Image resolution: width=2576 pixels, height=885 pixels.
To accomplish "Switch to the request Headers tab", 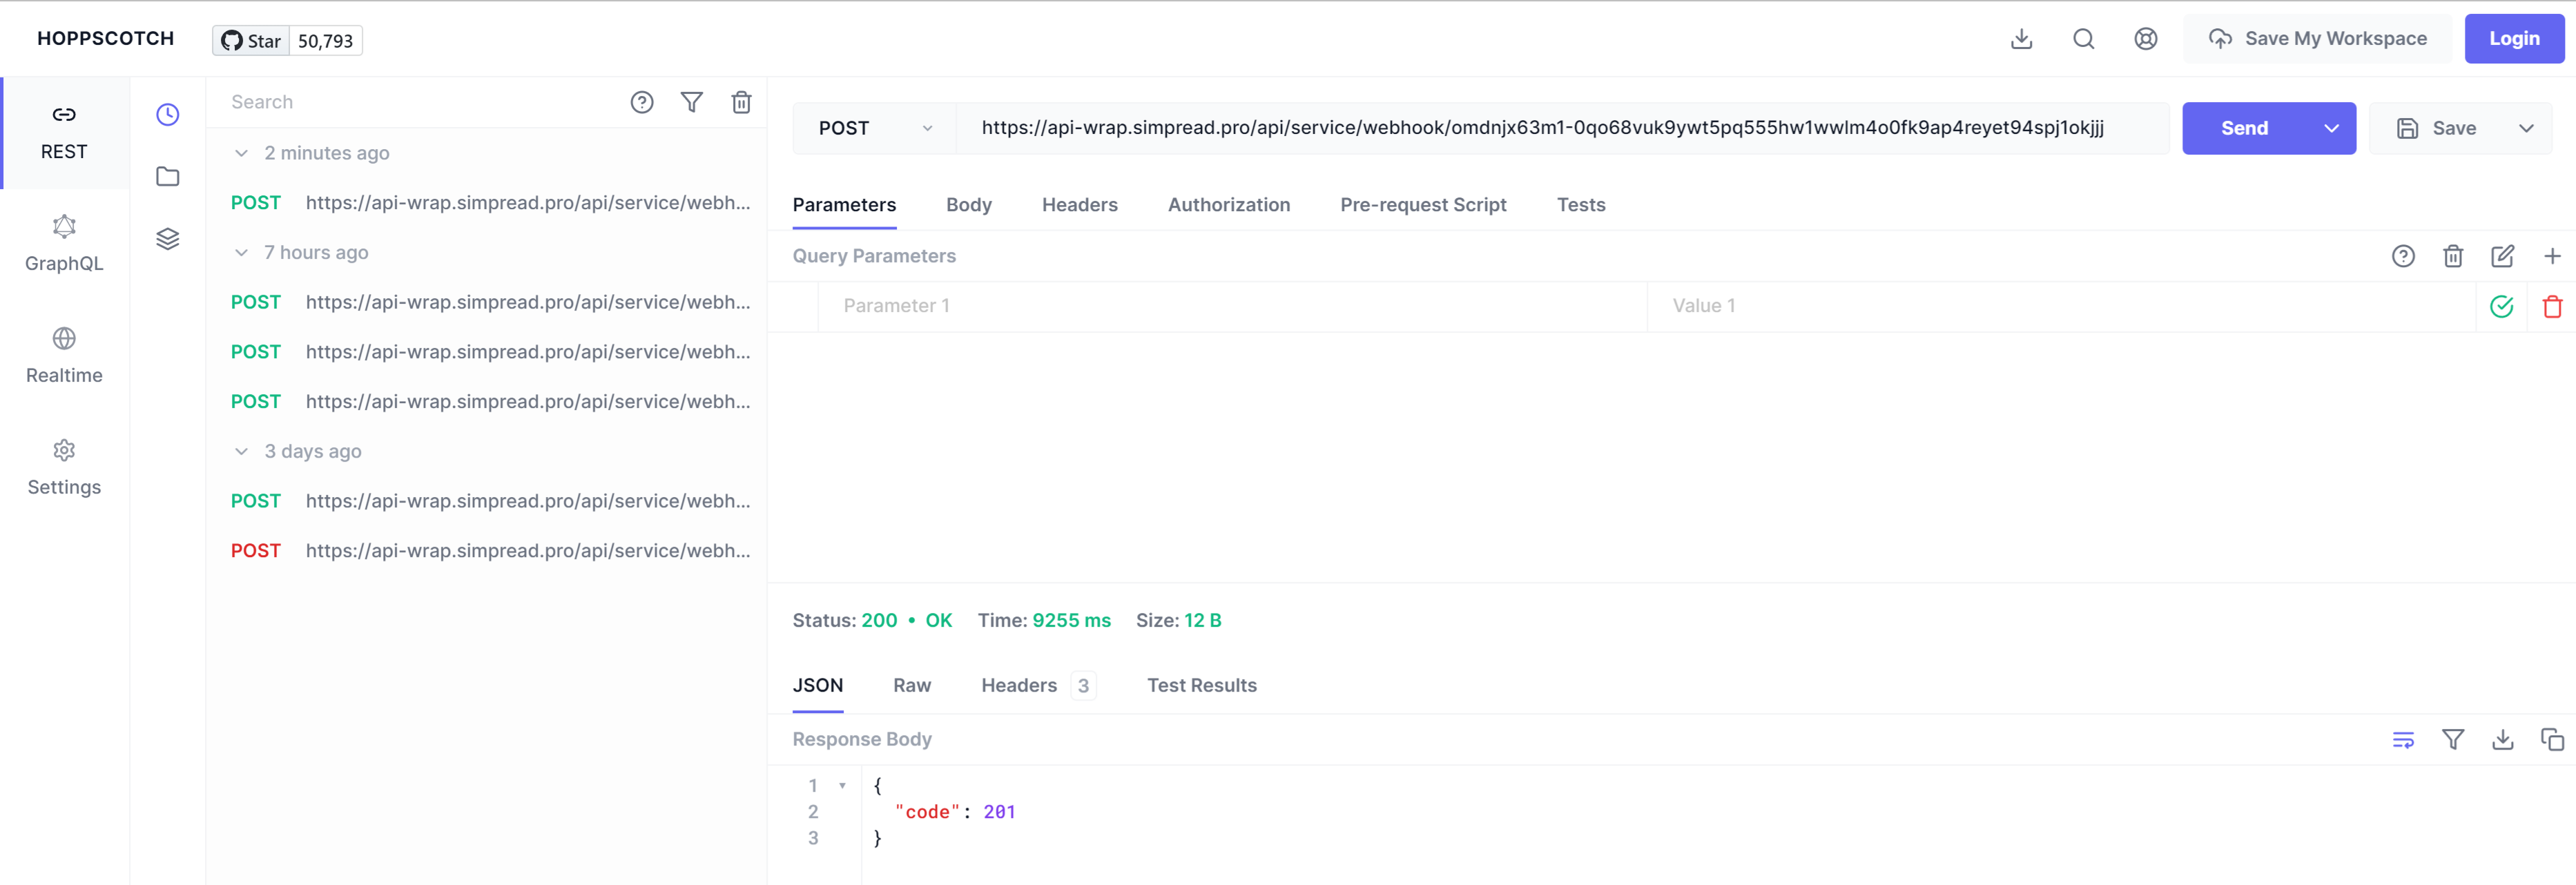I will point(1079,205).
